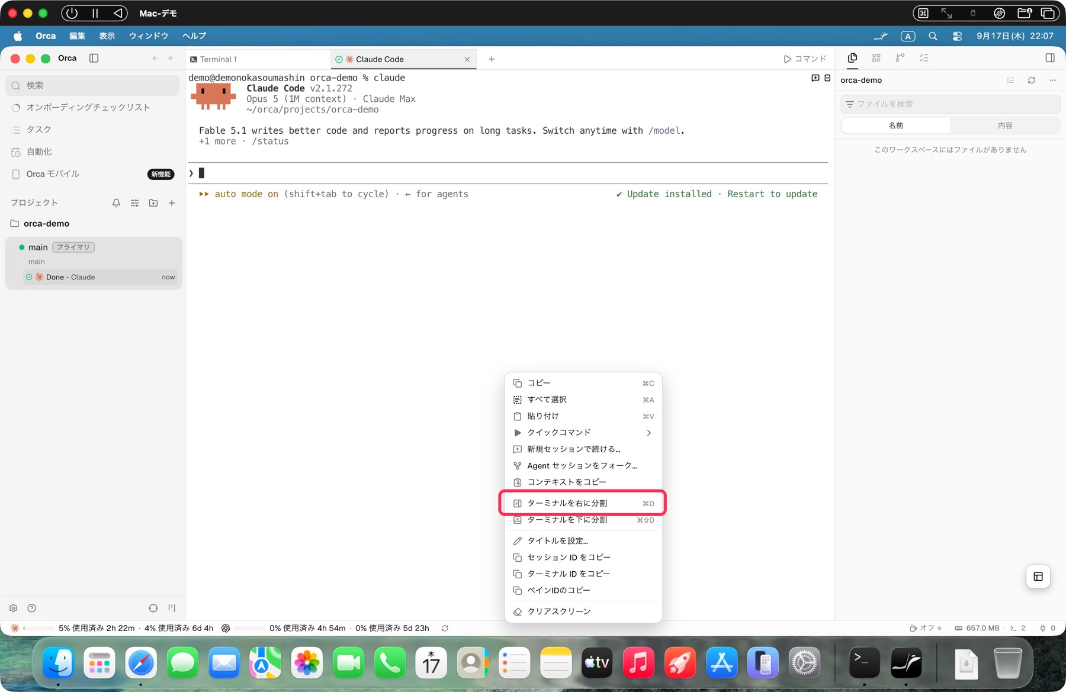Click the vertical bars icon in sidebar footer

pyautogui.click(x=172, y=608)
